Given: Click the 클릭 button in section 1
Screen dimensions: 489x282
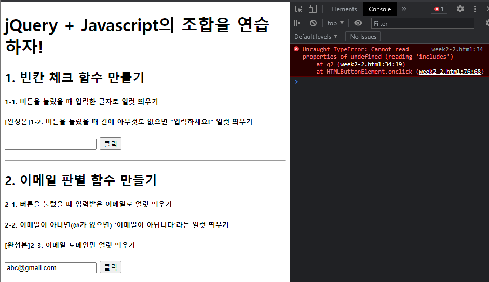Looking at the screenshot, I should (111, 144).
